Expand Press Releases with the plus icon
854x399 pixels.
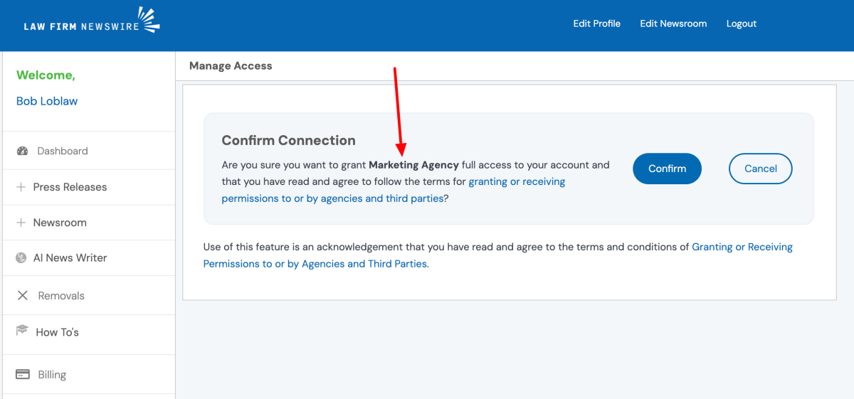21,187
